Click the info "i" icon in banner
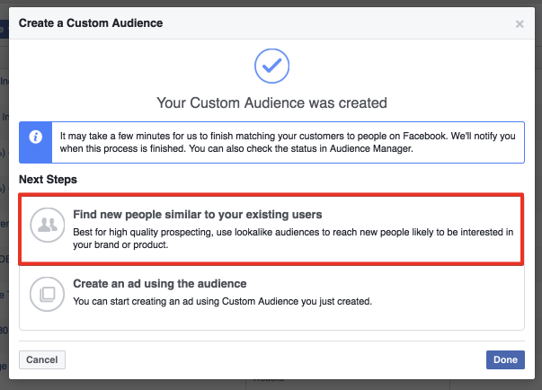This screenshot has width=542, height=390. pyautogui.click(x=36, y=137)
